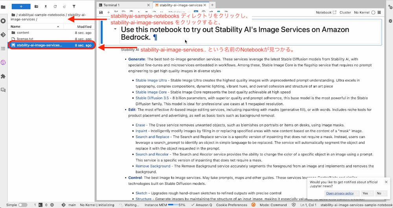This screenshot has height=208, width=393.
Task: Open the notebook toolbar hamburger menu
Action: click(x=379, y=13)
